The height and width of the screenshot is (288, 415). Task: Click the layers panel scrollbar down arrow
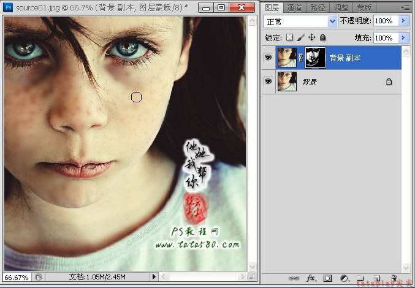tap(406, 268)
